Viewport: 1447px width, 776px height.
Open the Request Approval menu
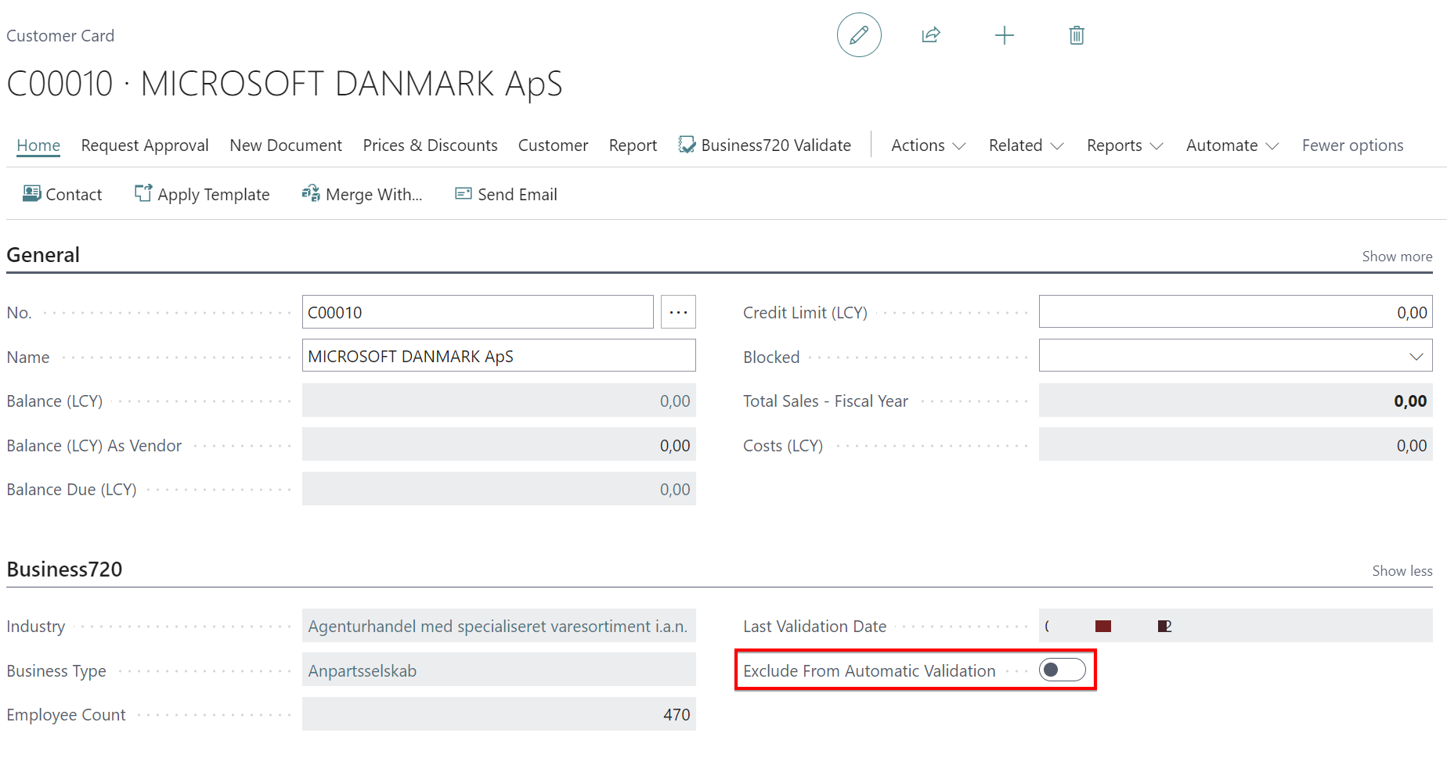(145, 145)
